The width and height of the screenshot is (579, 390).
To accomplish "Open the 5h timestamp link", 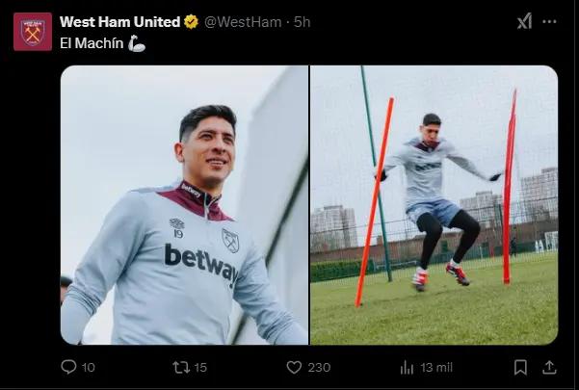I will 303,21.
